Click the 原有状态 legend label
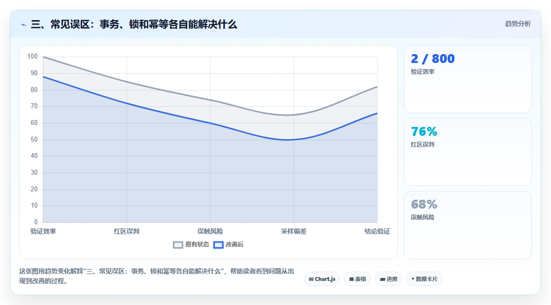 [x=197, y=244]
